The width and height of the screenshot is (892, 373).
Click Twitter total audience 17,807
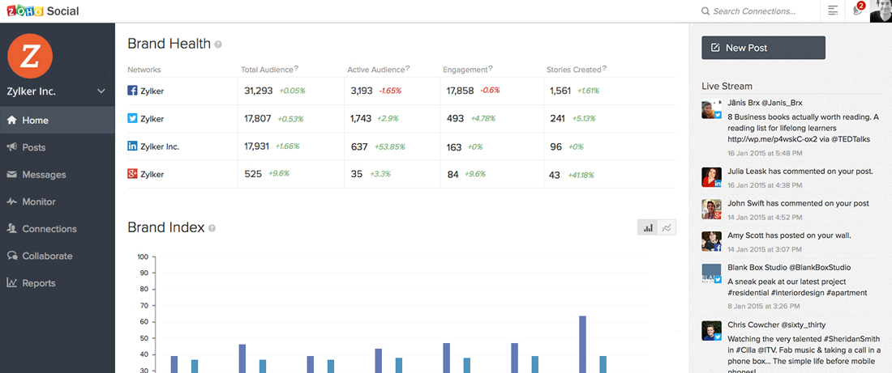pos(258,119)
